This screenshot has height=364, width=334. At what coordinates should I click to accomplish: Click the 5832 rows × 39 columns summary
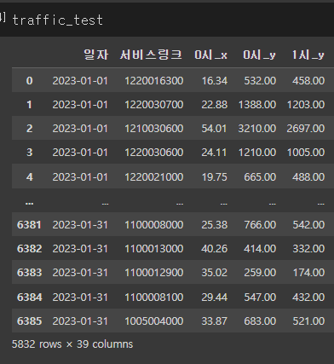point(72,344)
